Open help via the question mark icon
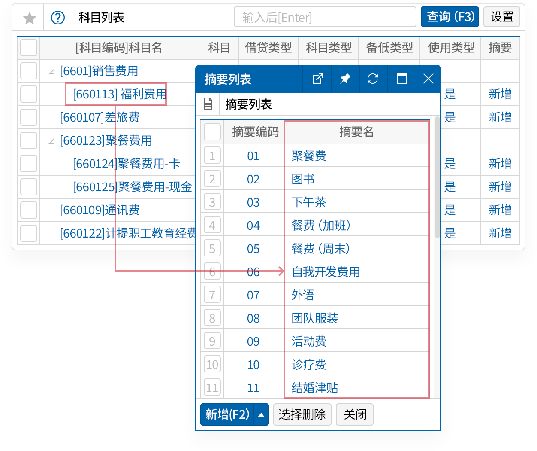Screen dimensions: 537x451 pos(58,17)
